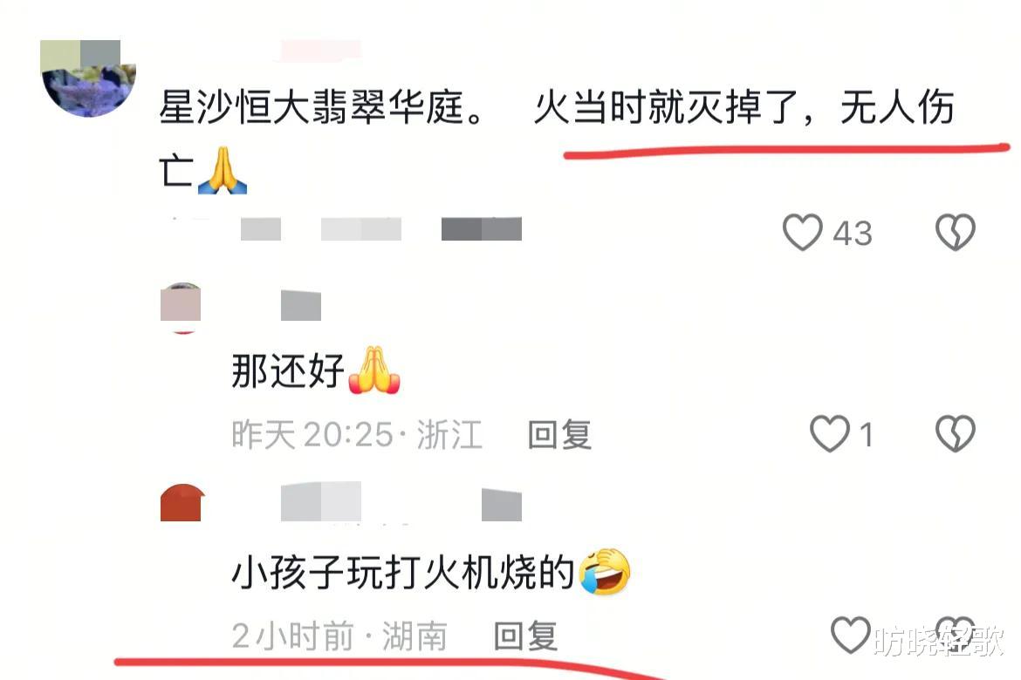1021x680 pixels.
Task: Open first commenter's round avatar
Action: 88,78
